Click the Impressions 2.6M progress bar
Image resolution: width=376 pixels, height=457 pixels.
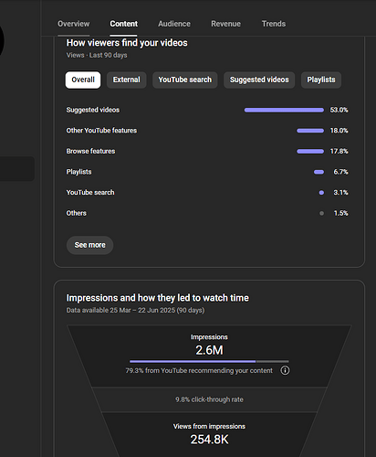[x=209, y=361]
